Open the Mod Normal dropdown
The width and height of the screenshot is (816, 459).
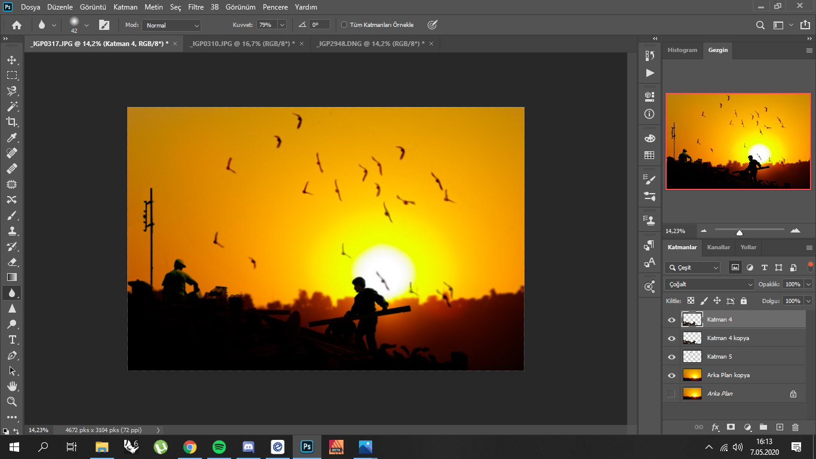[171, 25]
